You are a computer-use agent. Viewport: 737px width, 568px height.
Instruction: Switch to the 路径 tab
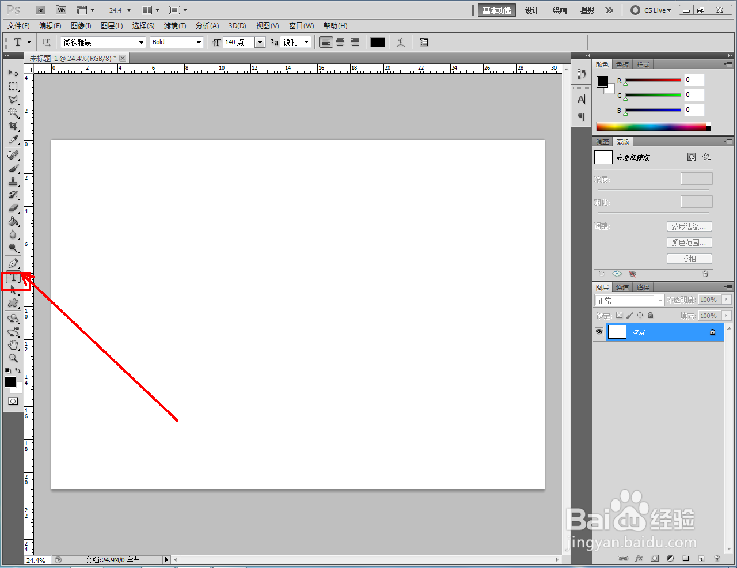click(x=643, y=287)
